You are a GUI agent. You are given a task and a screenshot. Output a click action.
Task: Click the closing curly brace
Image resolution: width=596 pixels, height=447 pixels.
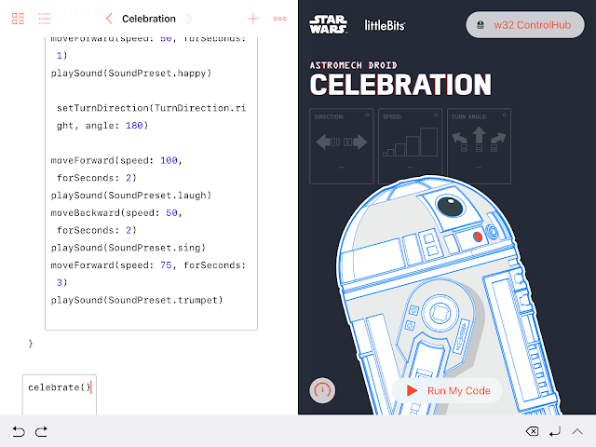[31, 344]
